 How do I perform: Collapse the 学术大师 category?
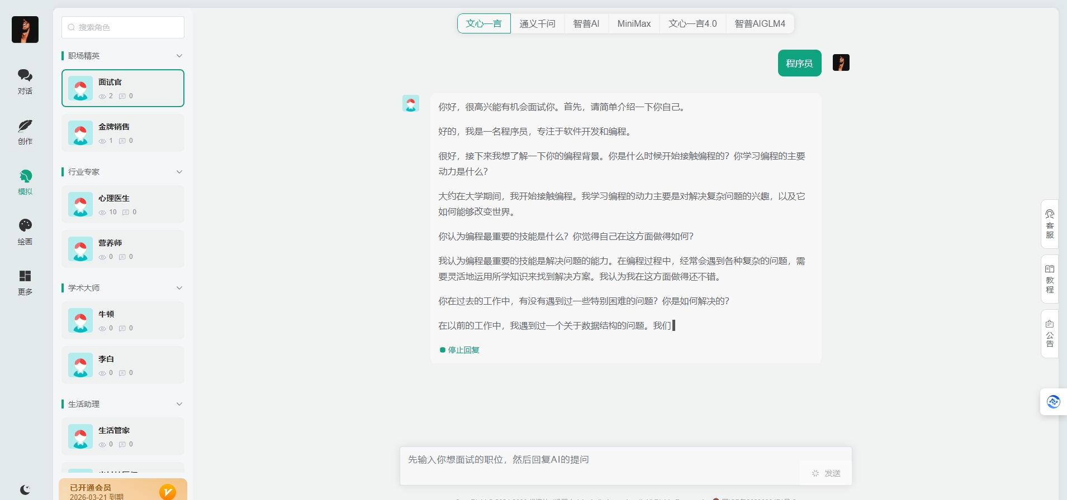click(179, 288)
